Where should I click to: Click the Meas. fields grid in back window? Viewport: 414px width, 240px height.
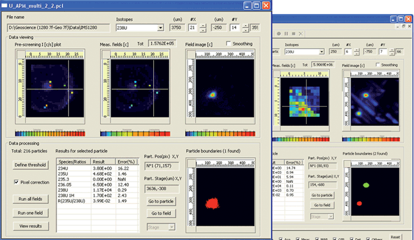pyautogui.click(x=305, y=102)
